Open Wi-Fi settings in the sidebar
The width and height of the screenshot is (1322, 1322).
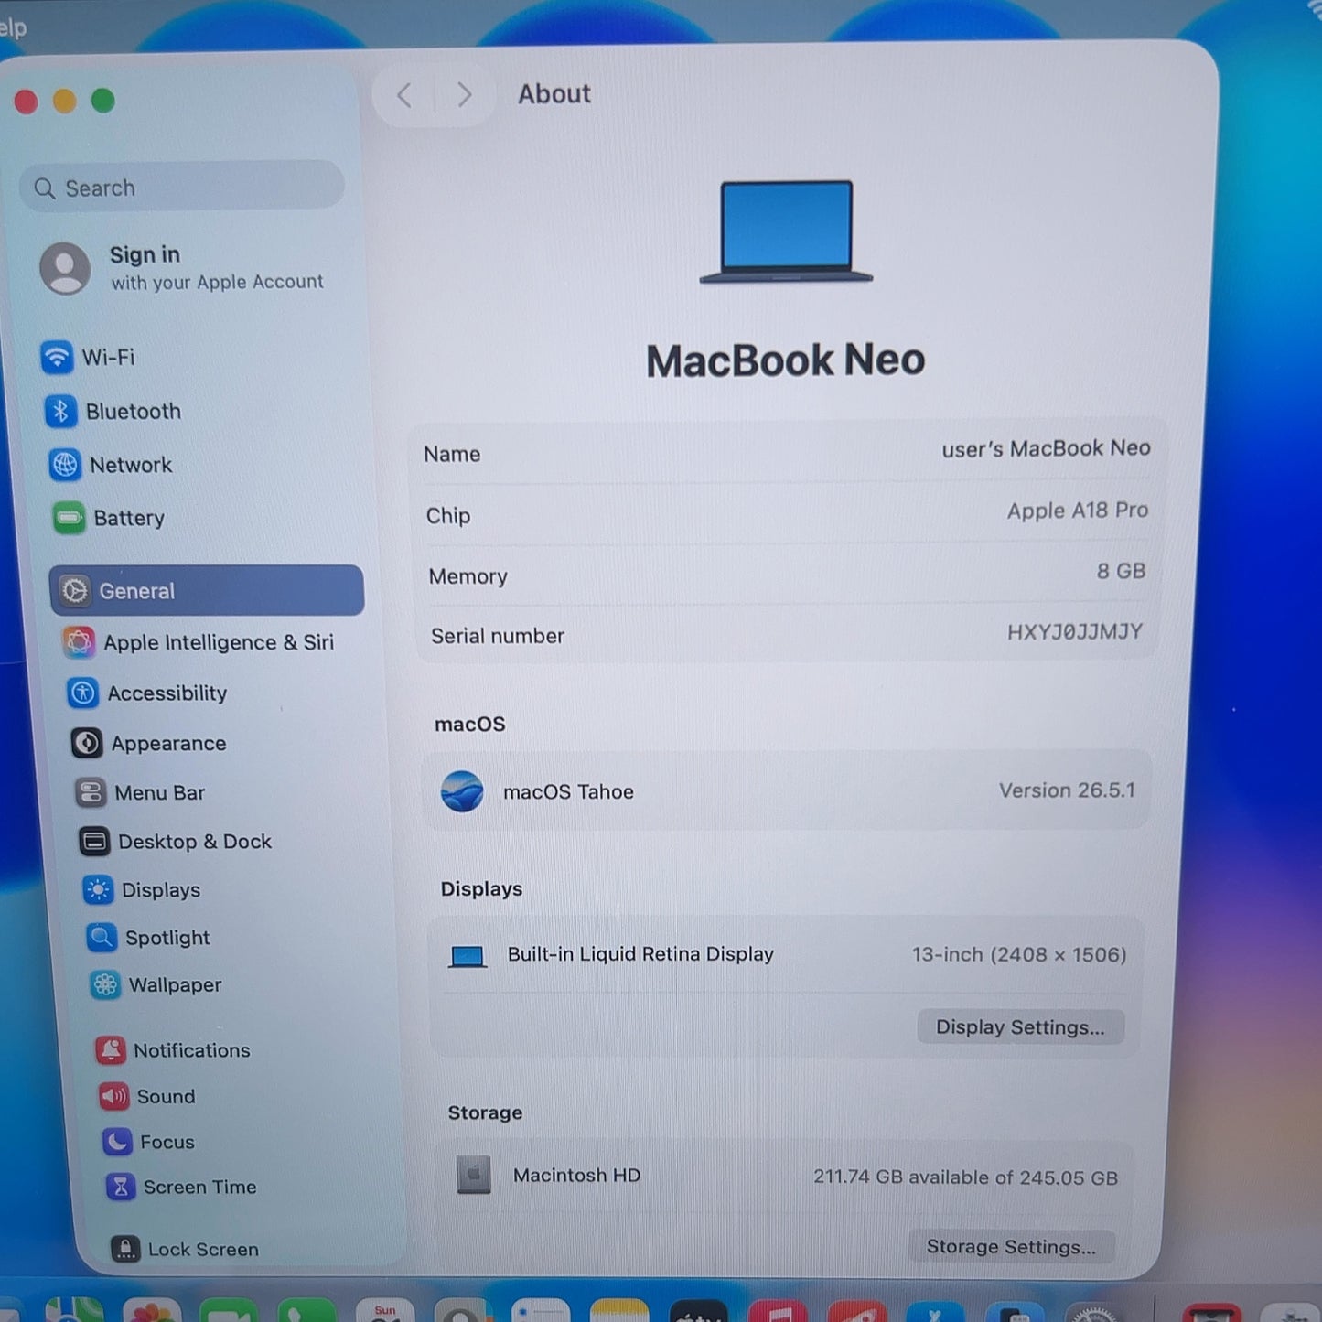(x=89, y=357)
